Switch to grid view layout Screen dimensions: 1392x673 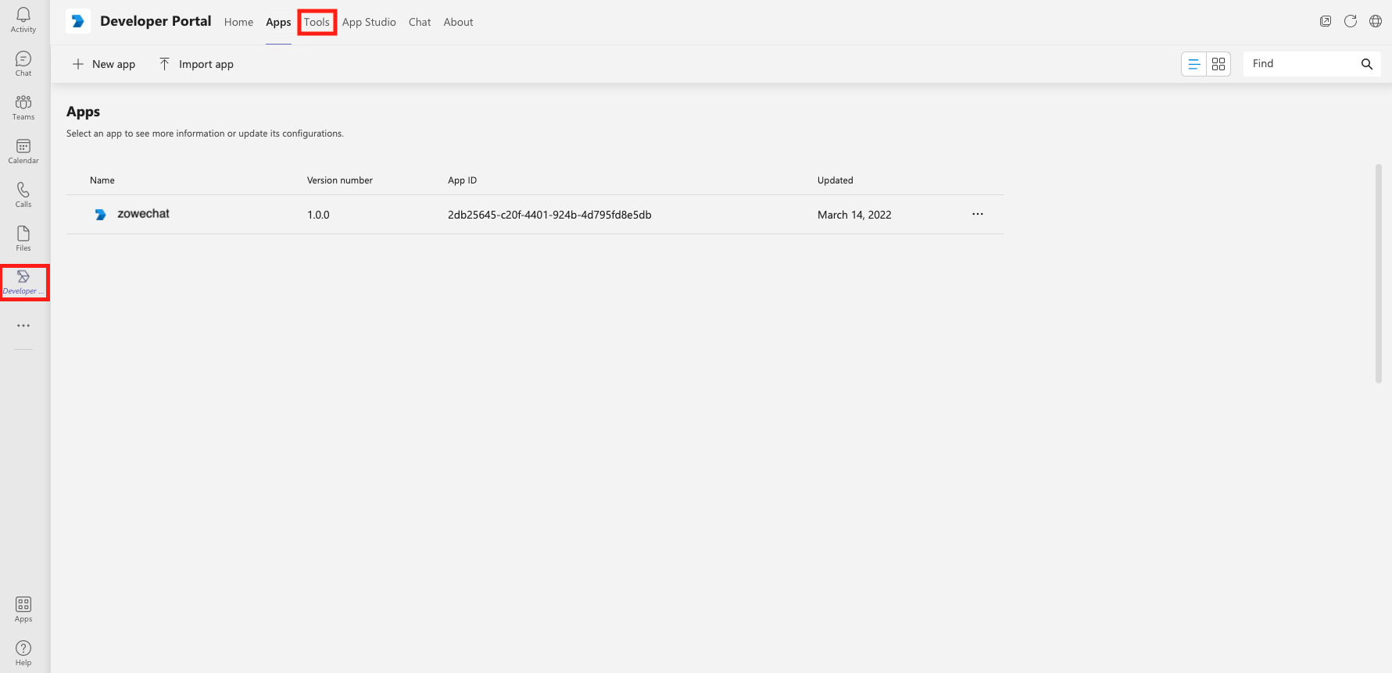[1218, 64]
